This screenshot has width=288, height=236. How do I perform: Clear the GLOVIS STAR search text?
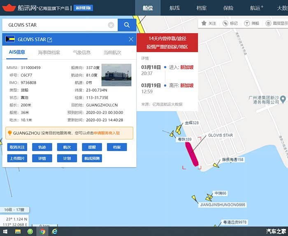pos(111,25)
